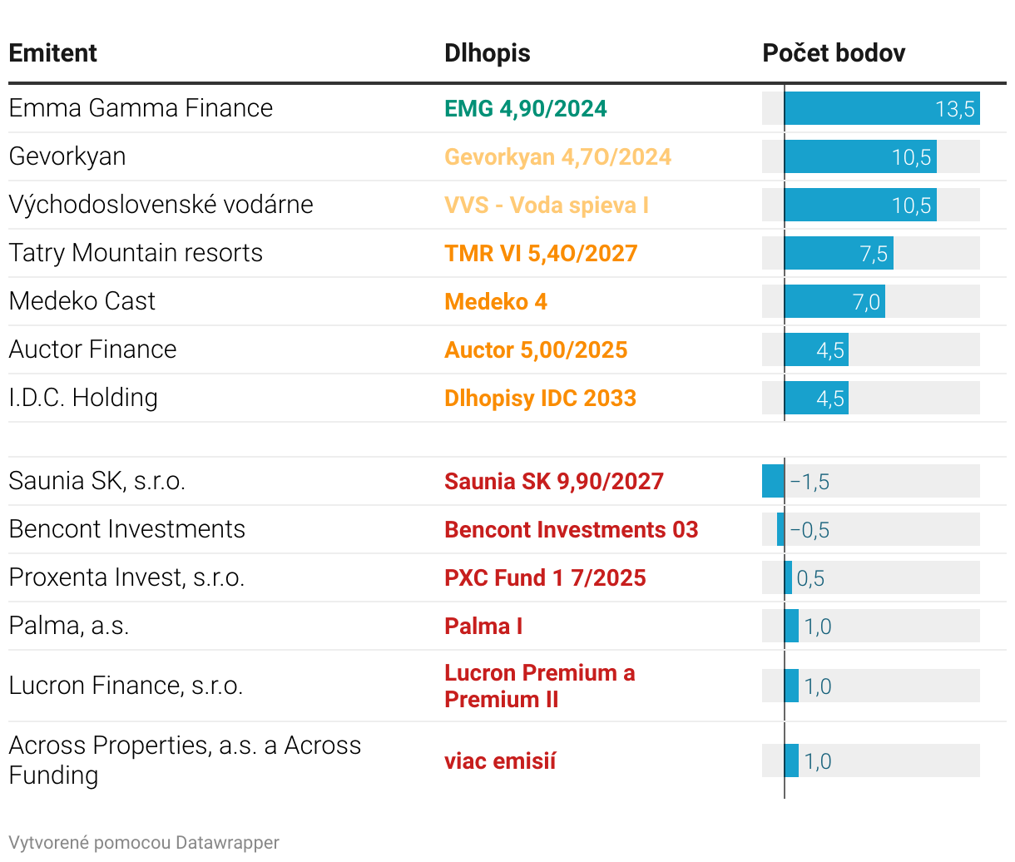
Task: Select the Východoslovenské vodárne issuer name
Action: point(161,205)
